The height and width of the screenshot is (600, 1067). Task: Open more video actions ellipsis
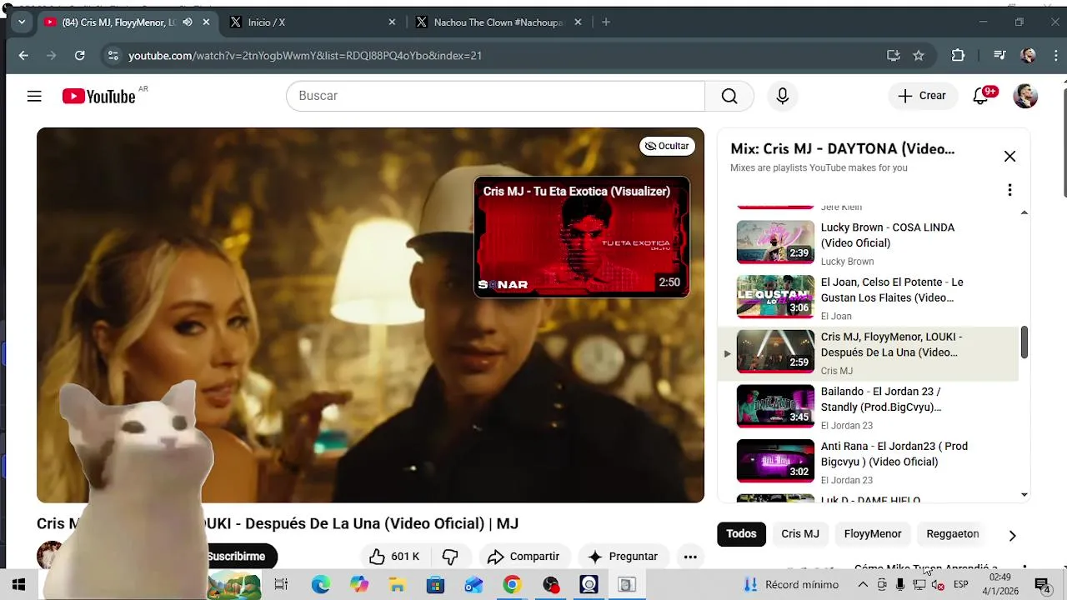[x=690, y=557]
